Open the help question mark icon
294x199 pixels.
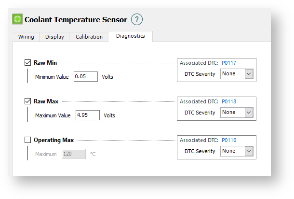137,19
